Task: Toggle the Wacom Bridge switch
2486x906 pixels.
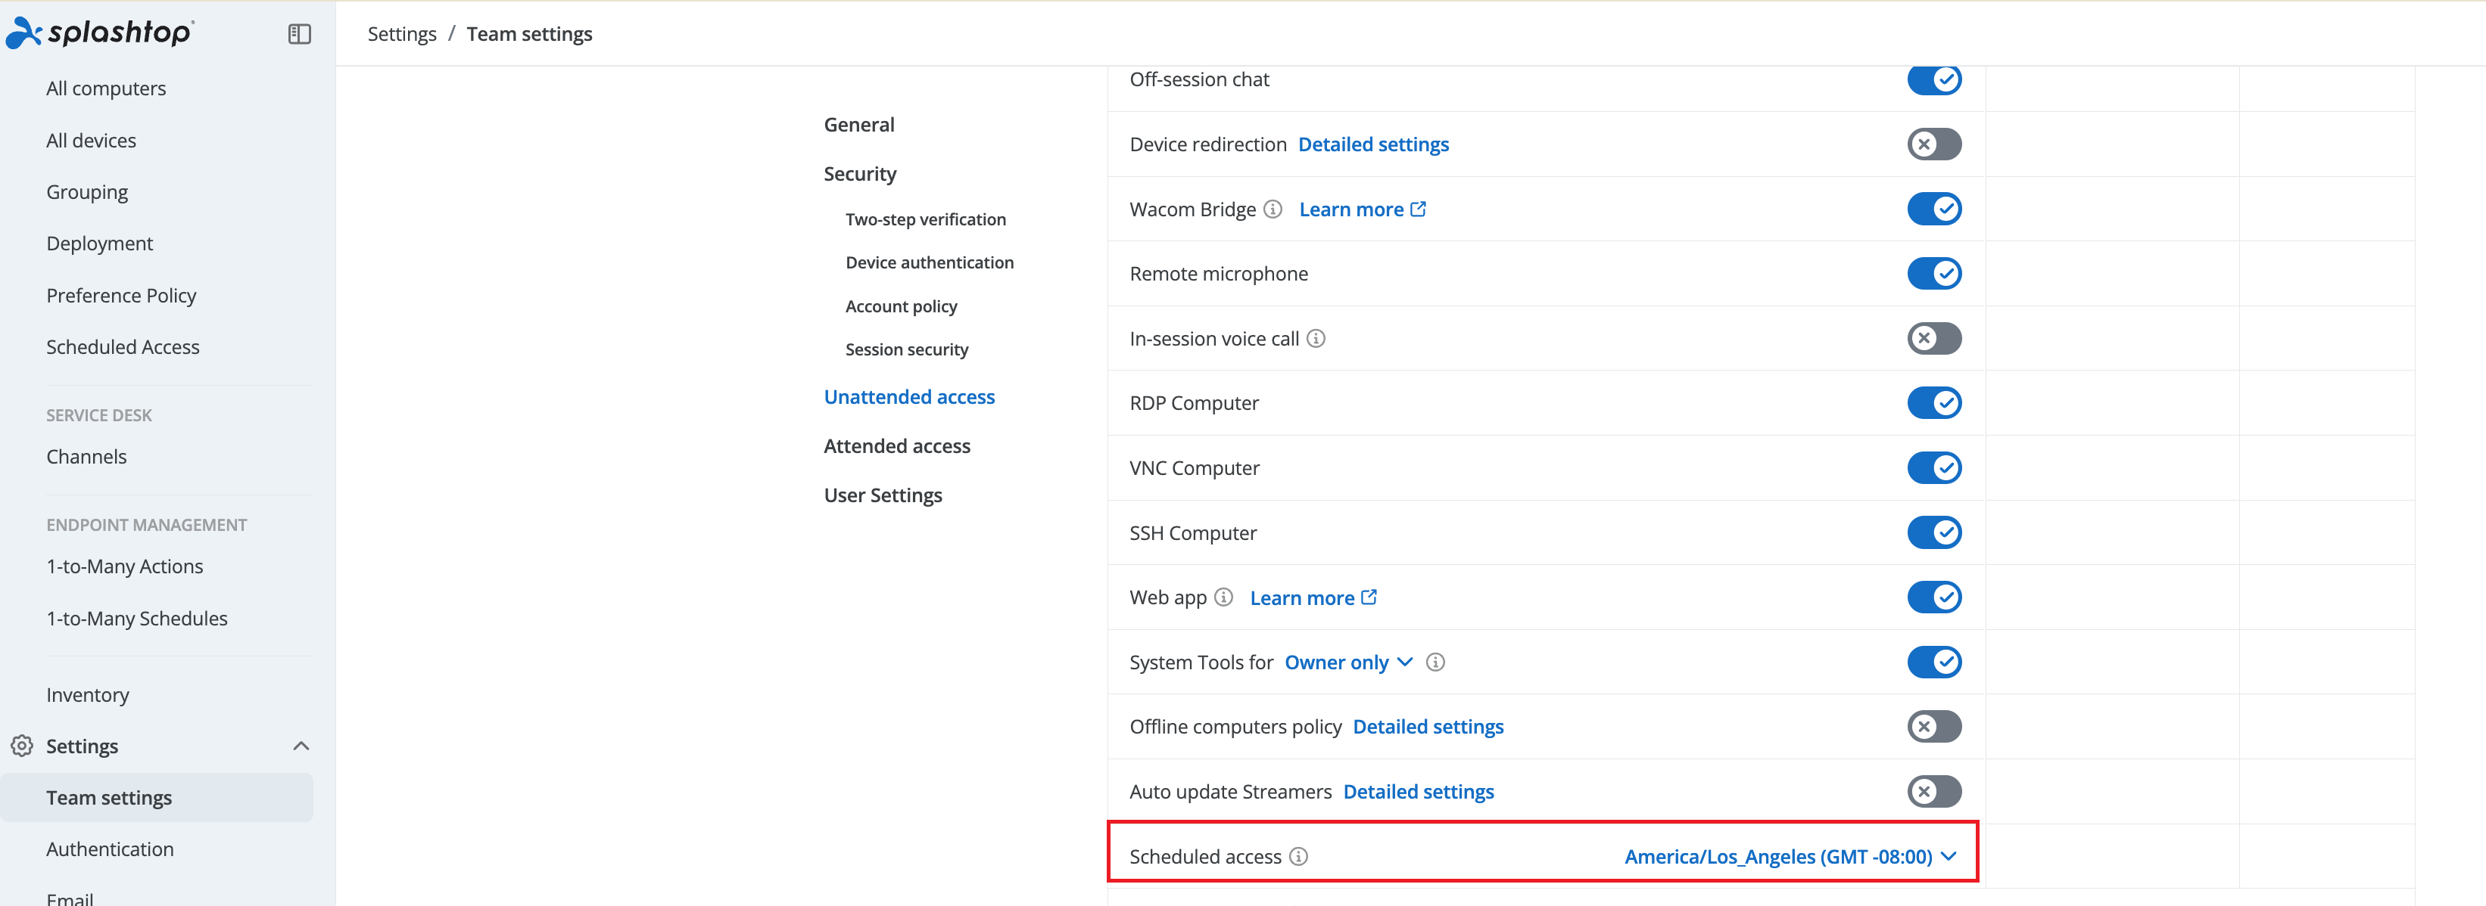Action: (x=1934, y=209)
